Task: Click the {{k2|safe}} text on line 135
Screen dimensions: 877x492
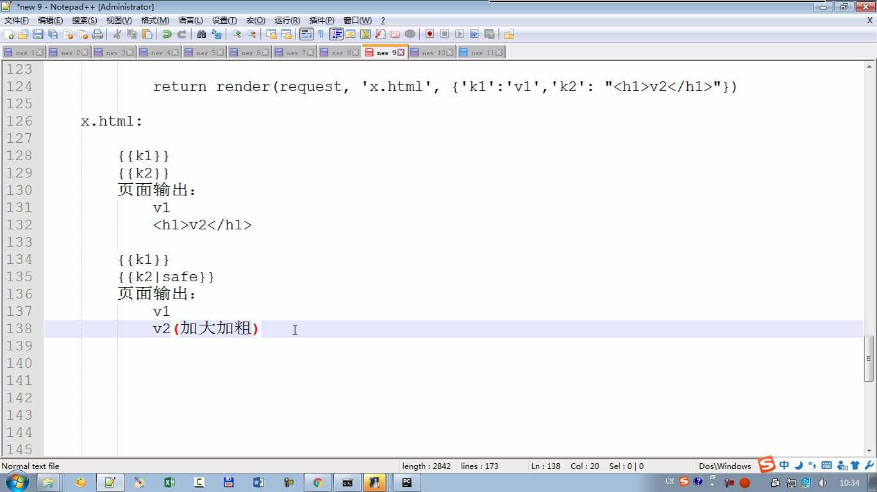Action: (x=166, y=277)
